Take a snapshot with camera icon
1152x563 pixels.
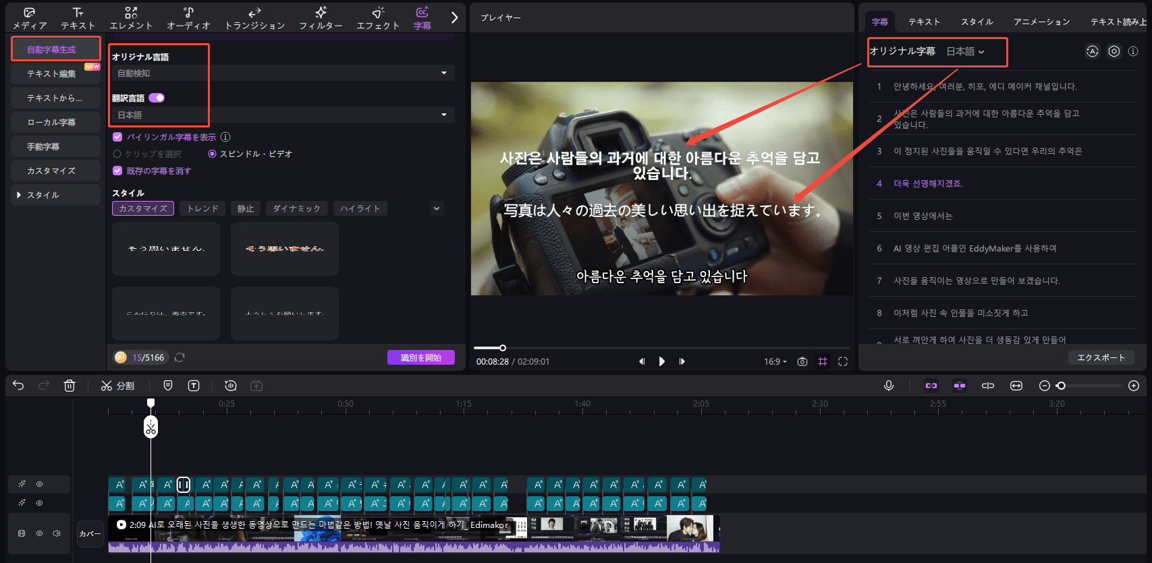[x=802, y=361]
